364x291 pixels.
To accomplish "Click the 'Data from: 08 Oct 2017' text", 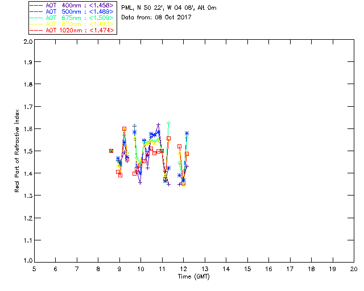I will point(156,17).
